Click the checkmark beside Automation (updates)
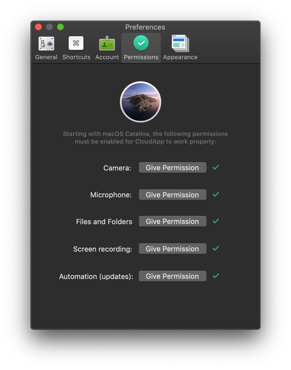The image size is (291, 370). tap(216, 276)
